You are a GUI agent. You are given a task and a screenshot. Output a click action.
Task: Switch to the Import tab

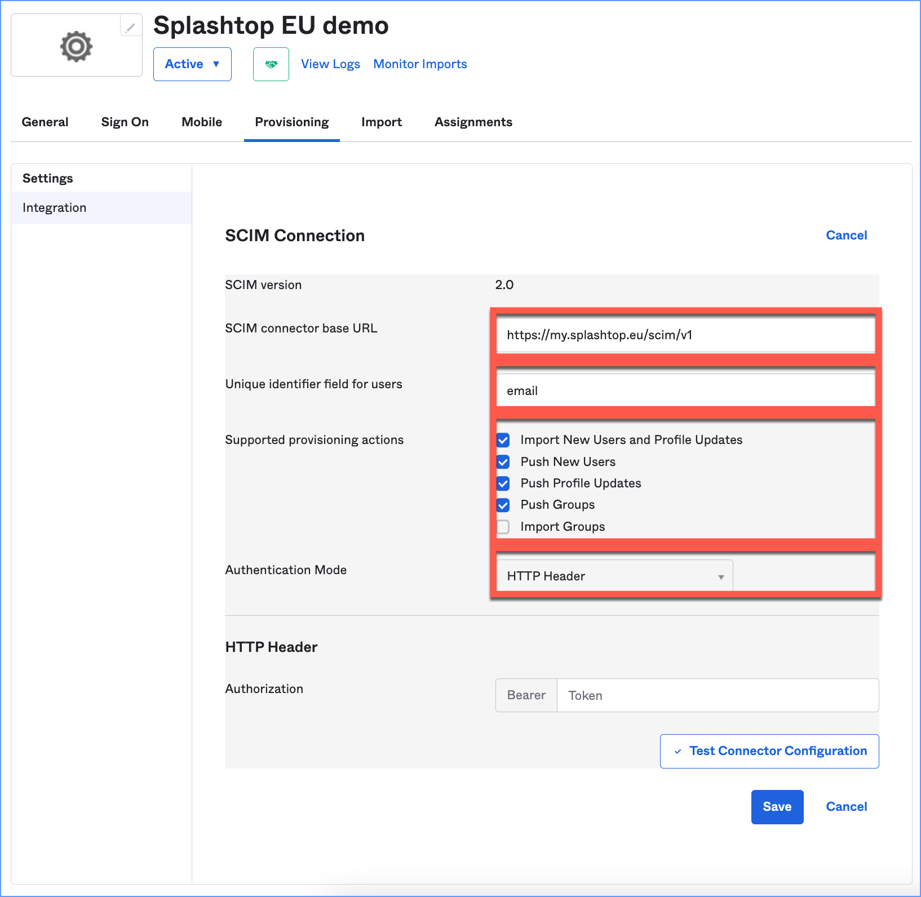point(382,122)
